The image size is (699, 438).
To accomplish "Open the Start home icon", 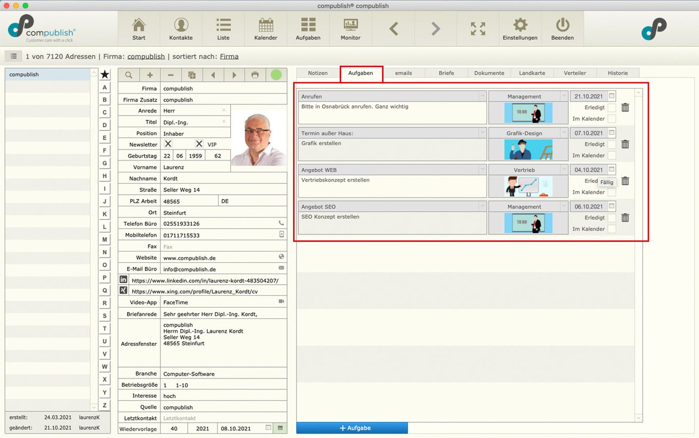I will point(139,29).
